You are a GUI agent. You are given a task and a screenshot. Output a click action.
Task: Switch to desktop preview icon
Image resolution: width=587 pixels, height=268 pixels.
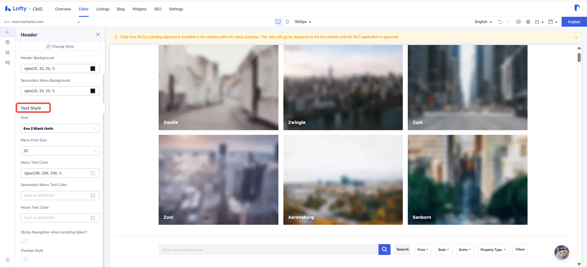(x=278, y=22)
